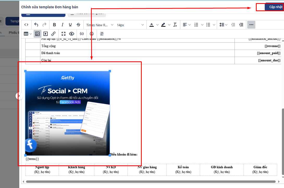
Task: Click the {{amount_due}} cell
Action: click(x=258, y=60)
